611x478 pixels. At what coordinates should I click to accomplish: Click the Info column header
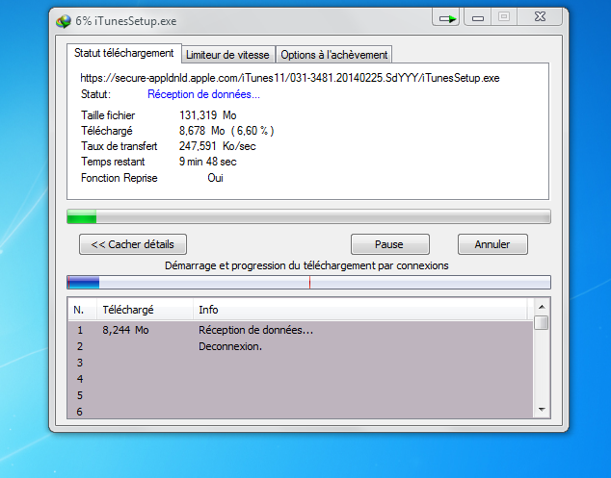[x=360, y=310]
